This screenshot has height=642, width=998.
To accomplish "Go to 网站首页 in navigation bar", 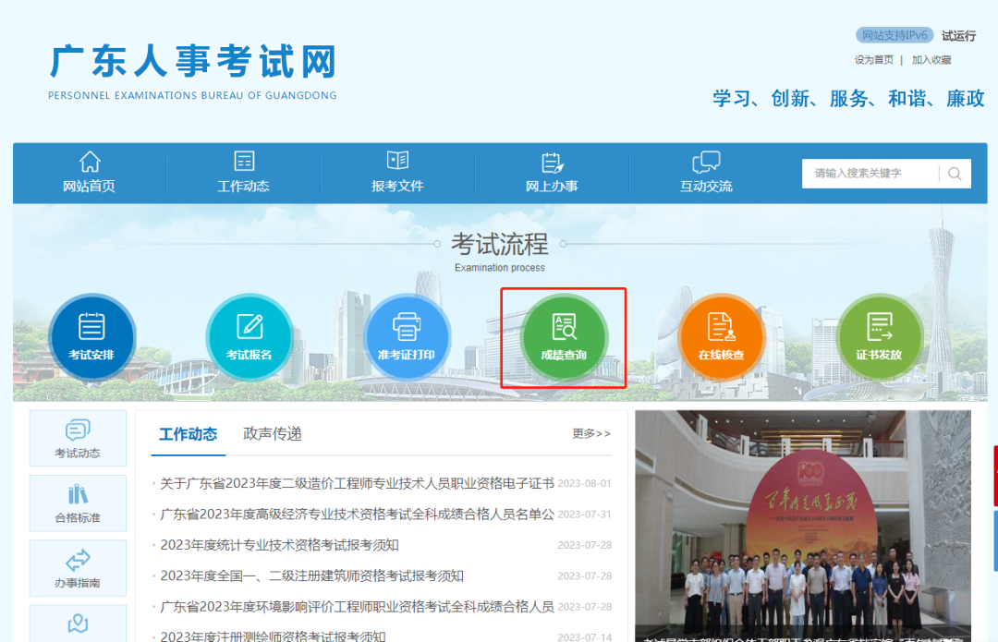I will pyautogui.click(x=90, y=173).
